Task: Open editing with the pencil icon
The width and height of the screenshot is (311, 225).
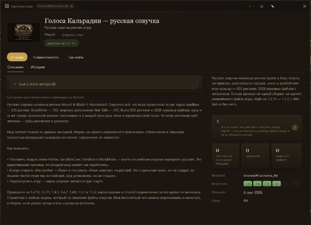Action: click(273, 6)
